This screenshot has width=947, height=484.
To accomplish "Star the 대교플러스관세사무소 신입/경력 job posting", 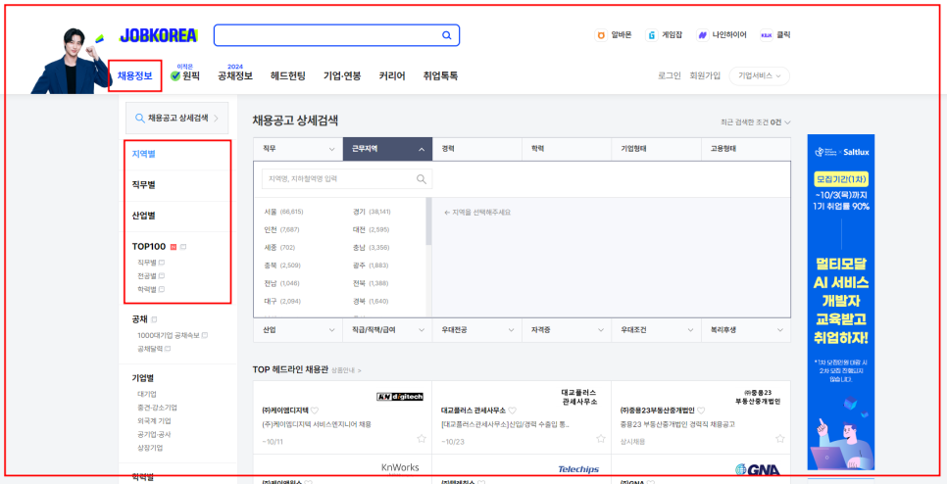I will (600, 439).
